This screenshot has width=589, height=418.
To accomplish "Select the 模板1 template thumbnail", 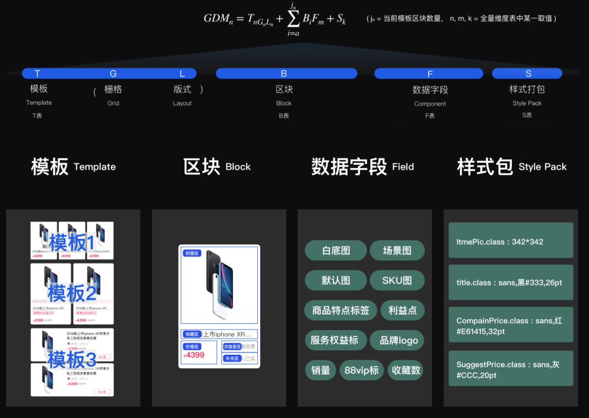I will [72, 241].
